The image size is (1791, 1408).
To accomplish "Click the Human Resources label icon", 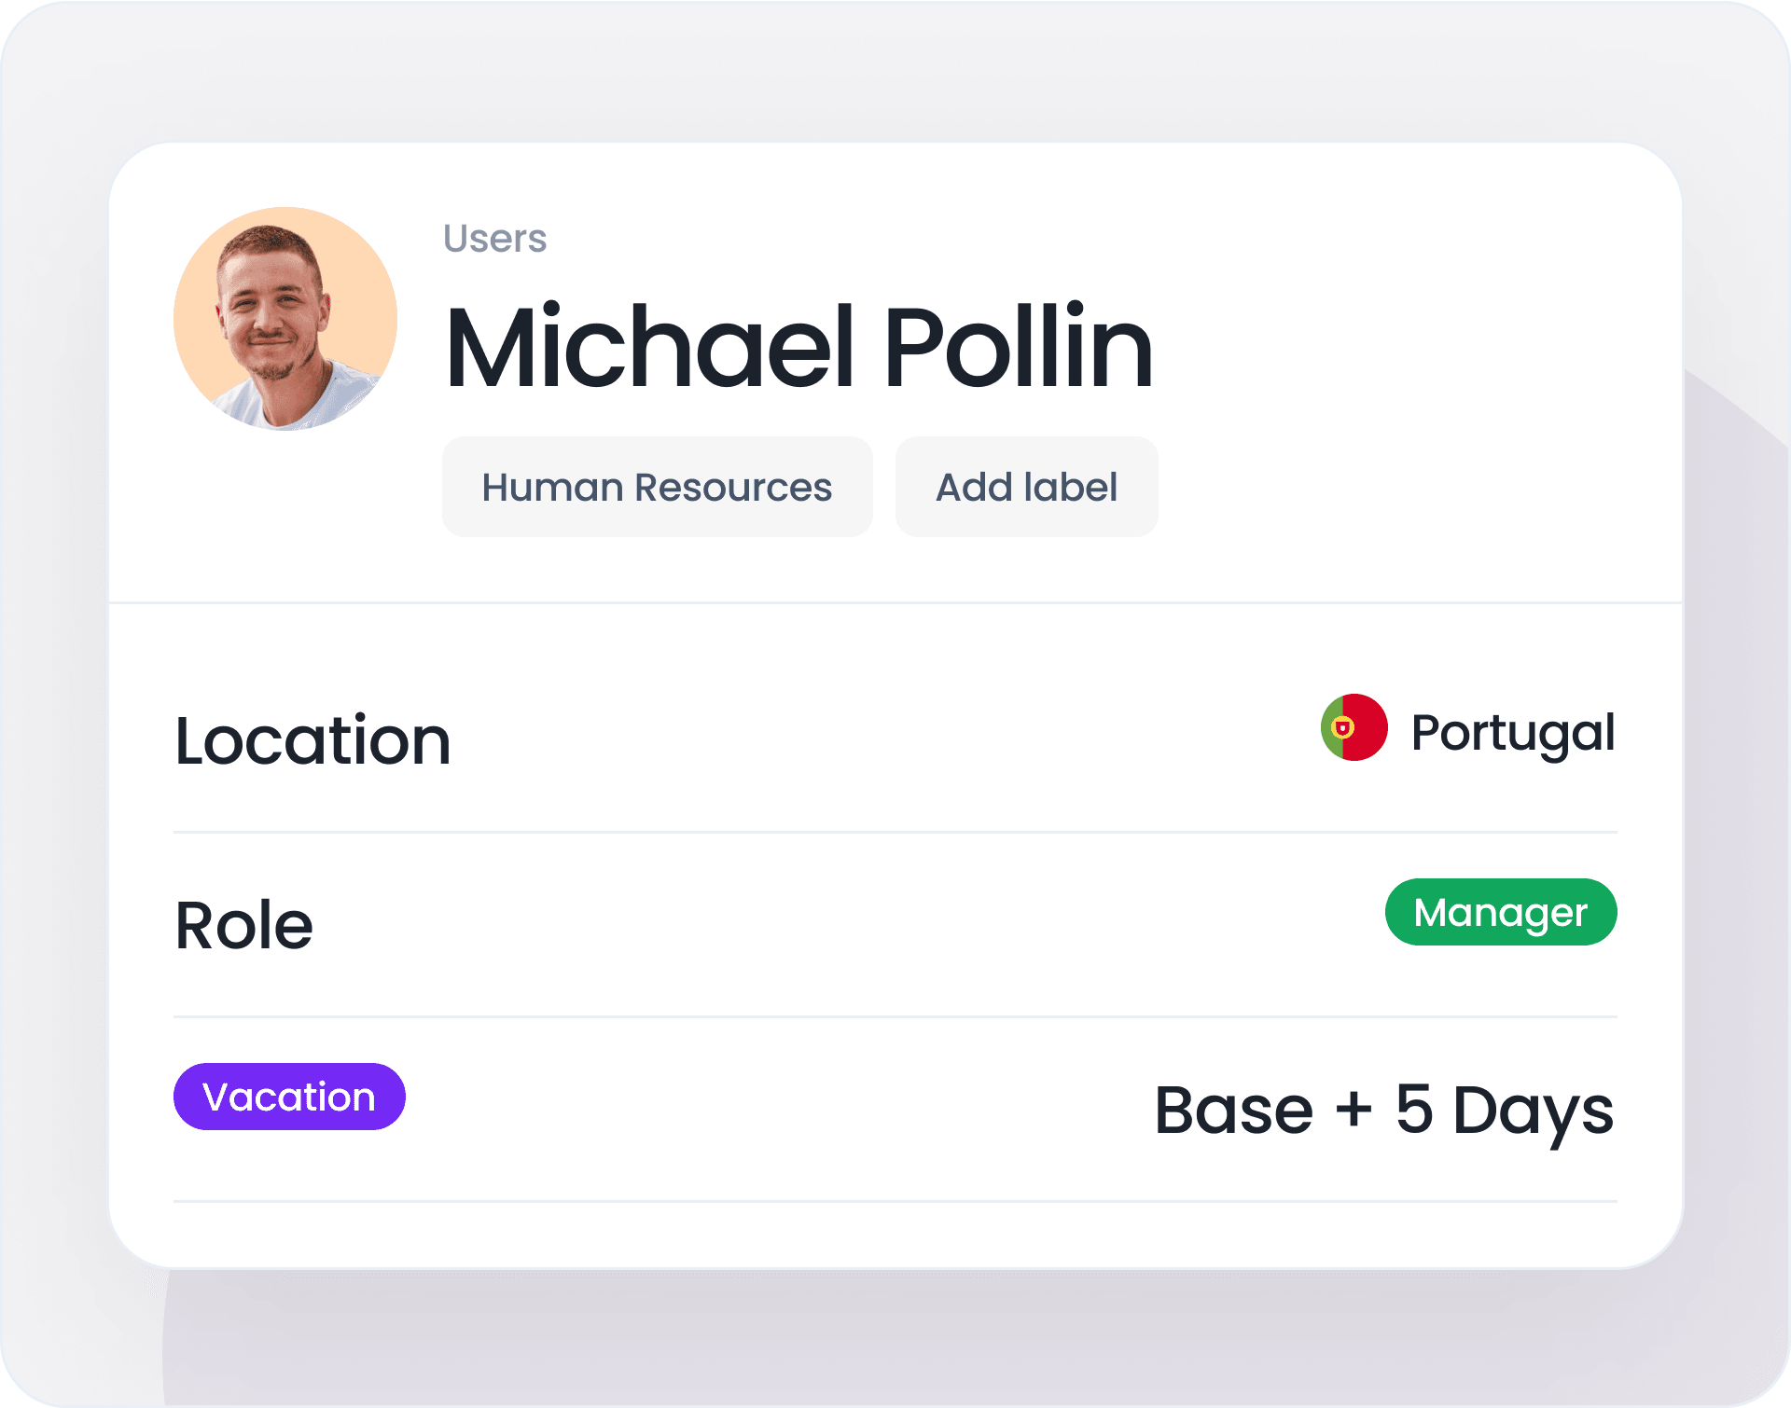I will 659,487.
